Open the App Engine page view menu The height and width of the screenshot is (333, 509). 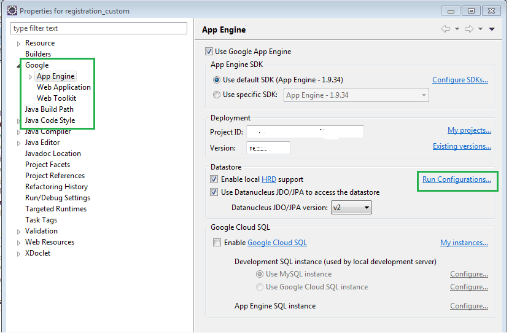(x=492, y=29)
